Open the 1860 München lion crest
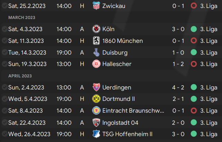The image size is (222, 142). pyautogui.click(x=96, y=41)
